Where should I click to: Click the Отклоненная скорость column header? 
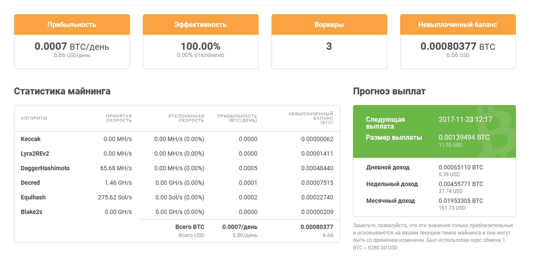tap(186, 118)
